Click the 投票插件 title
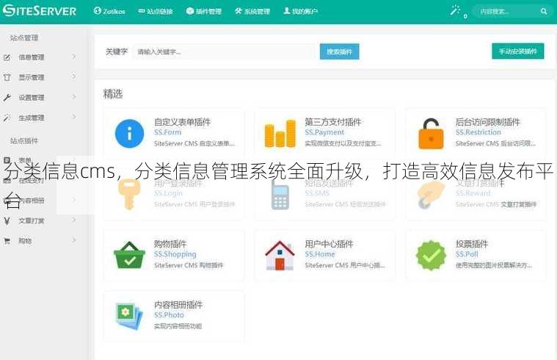The image size is (557, 360). (472, 244)
